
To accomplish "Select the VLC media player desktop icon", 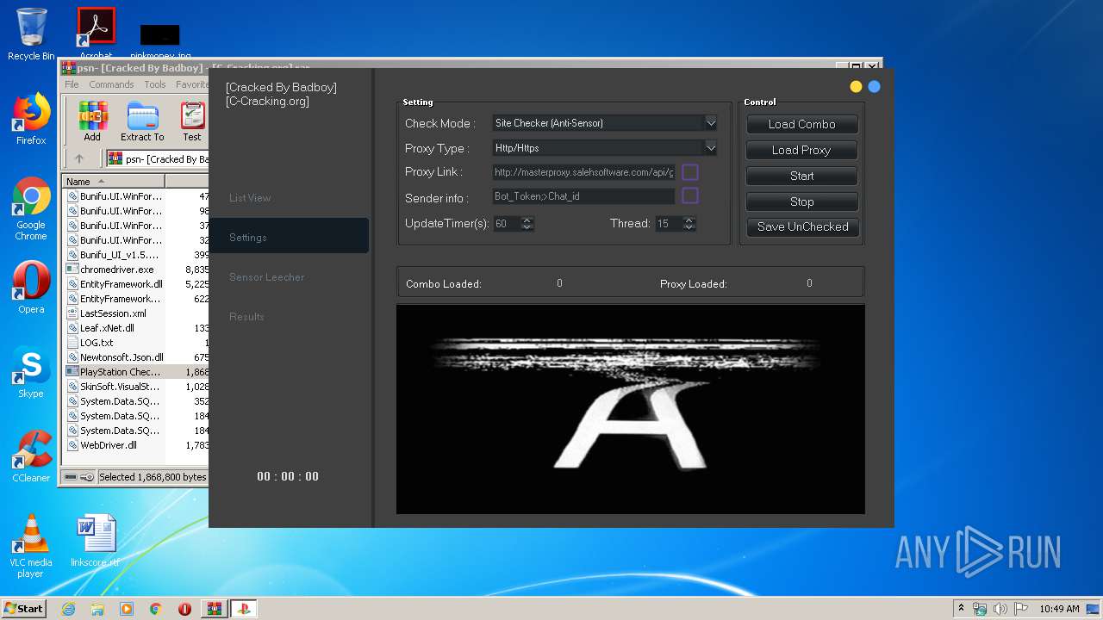I will pos(31,546).
